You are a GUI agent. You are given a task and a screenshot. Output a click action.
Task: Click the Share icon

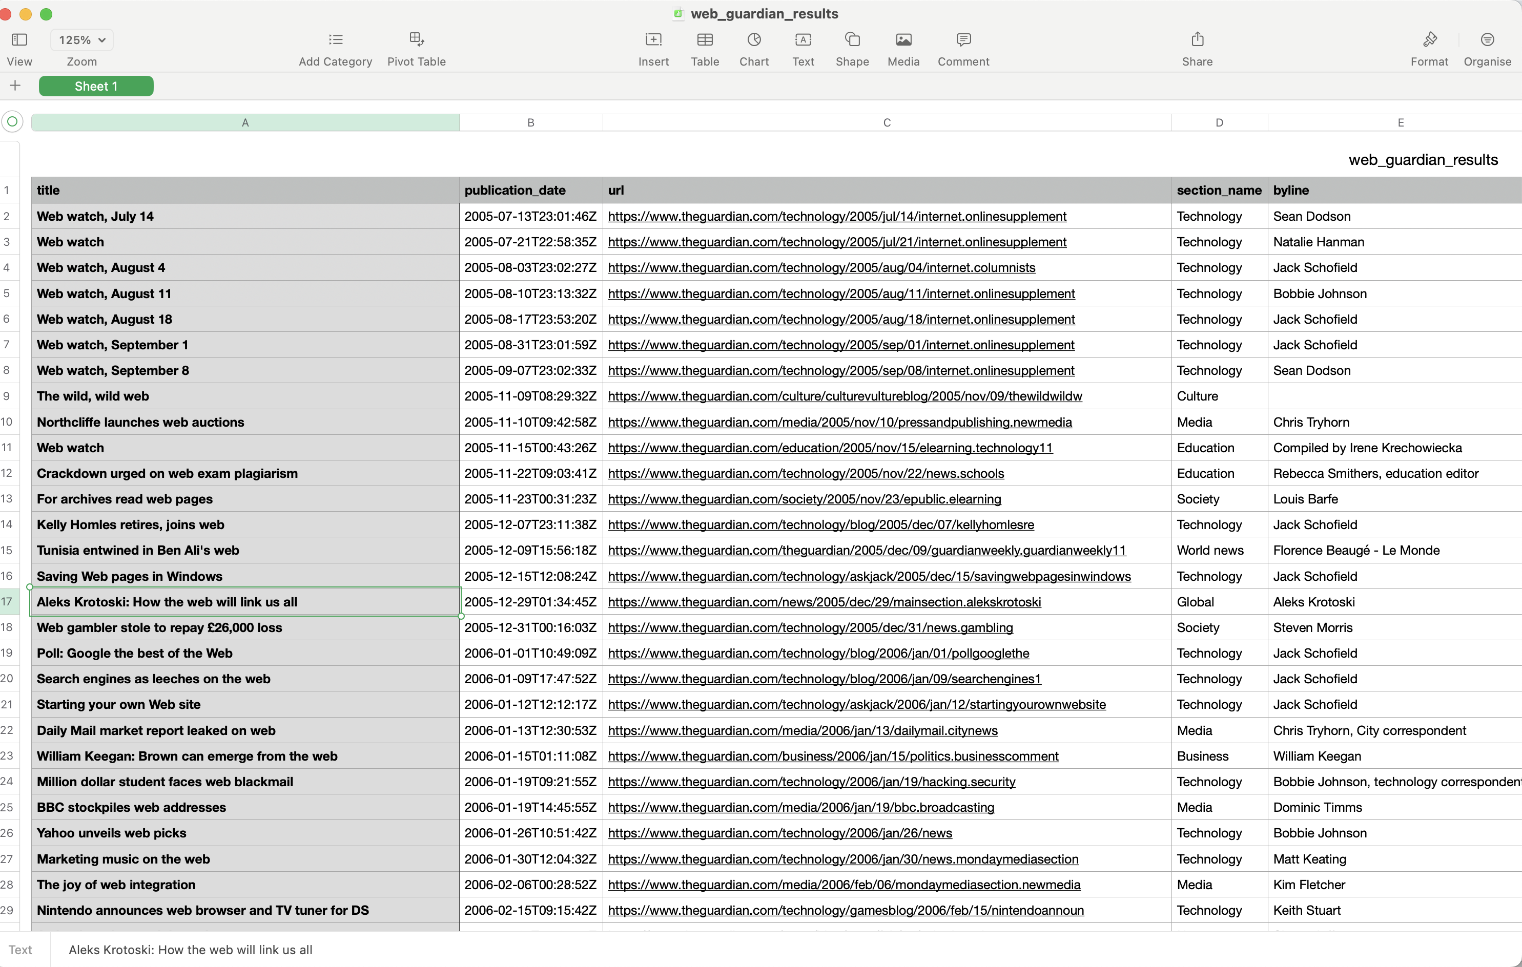(x=1197, y=40)
